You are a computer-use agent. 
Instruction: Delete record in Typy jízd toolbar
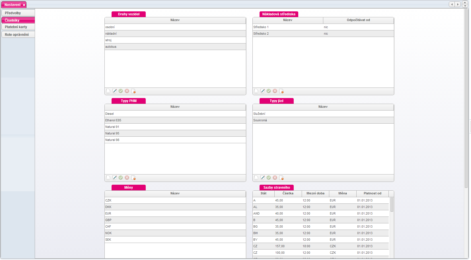(281, 178)
